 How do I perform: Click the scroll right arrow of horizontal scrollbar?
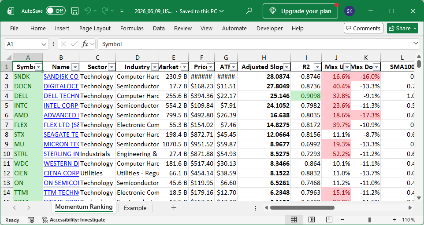click(410, 208)
